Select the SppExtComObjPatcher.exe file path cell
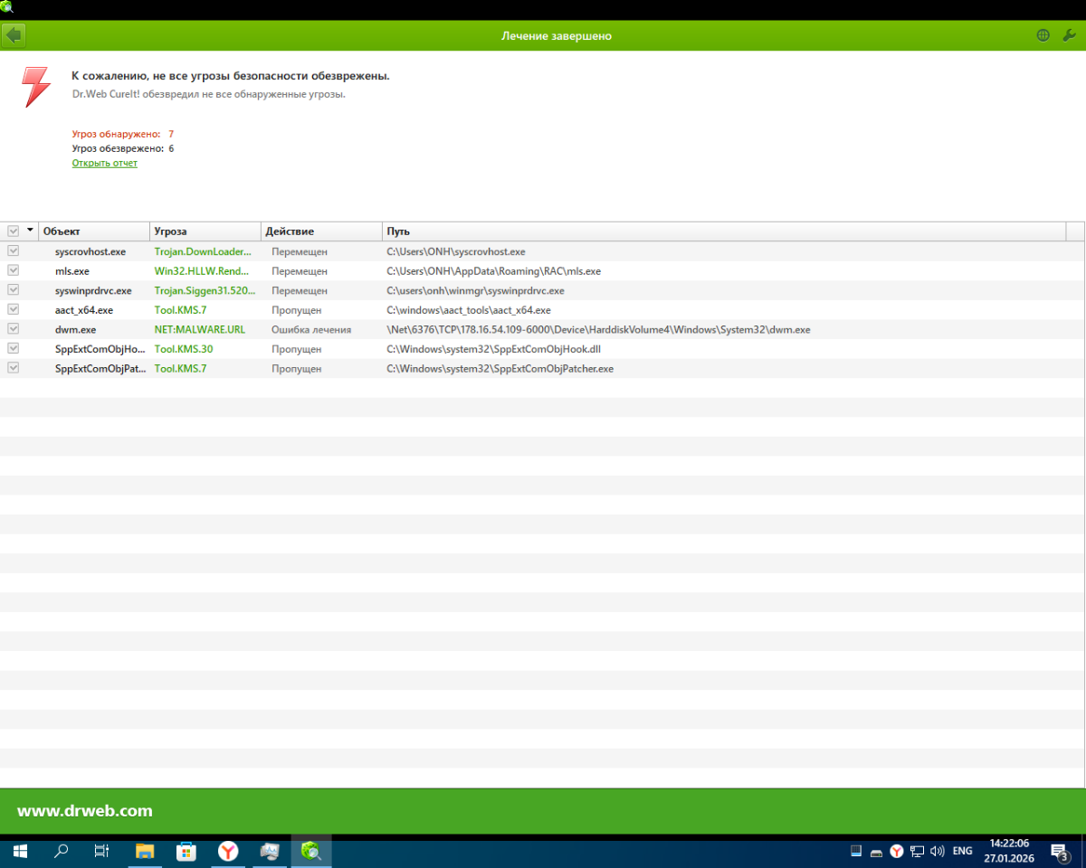The height and width of the screenshot is (868, 1086). pyautogui.click(x=500, y=369)
